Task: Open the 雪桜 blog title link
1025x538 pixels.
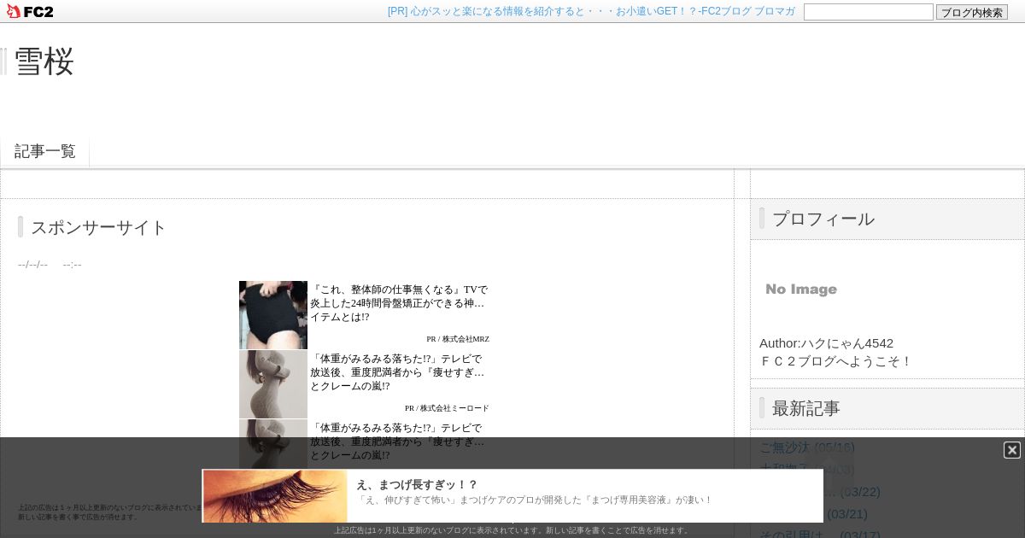Action: click(44, 61)
